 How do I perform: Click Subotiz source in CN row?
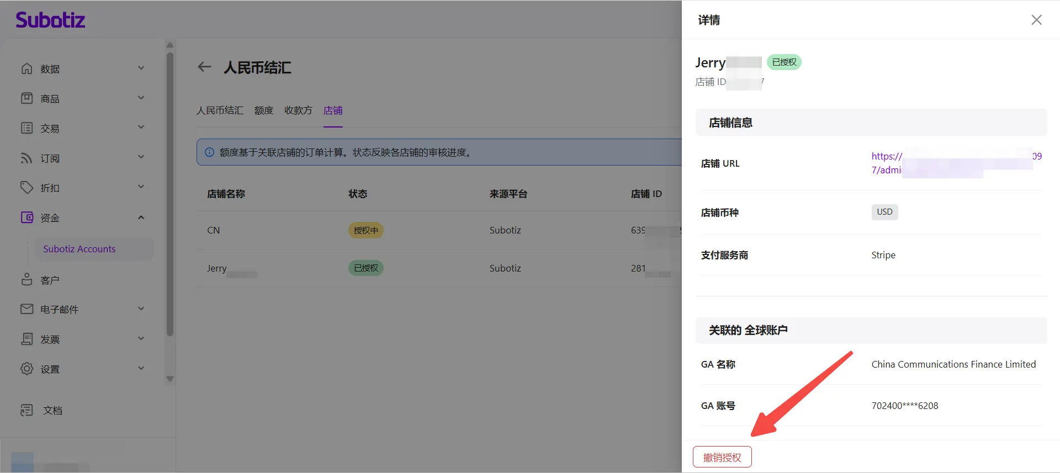tap(505, 230)
